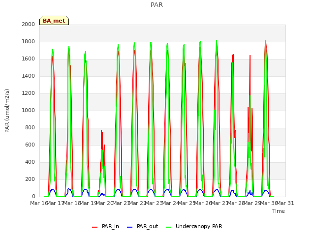Click the Mar 23 x-axis label

tap(154, 203)
